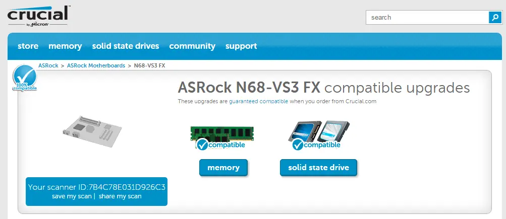This screenshot has height=219, width=506.
Task: Open the guaranteed compatible link
Action: [x=258, y=101]
